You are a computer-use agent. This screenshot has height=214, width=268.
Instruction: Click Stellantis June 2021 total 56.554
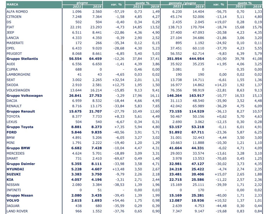point(75,59)
